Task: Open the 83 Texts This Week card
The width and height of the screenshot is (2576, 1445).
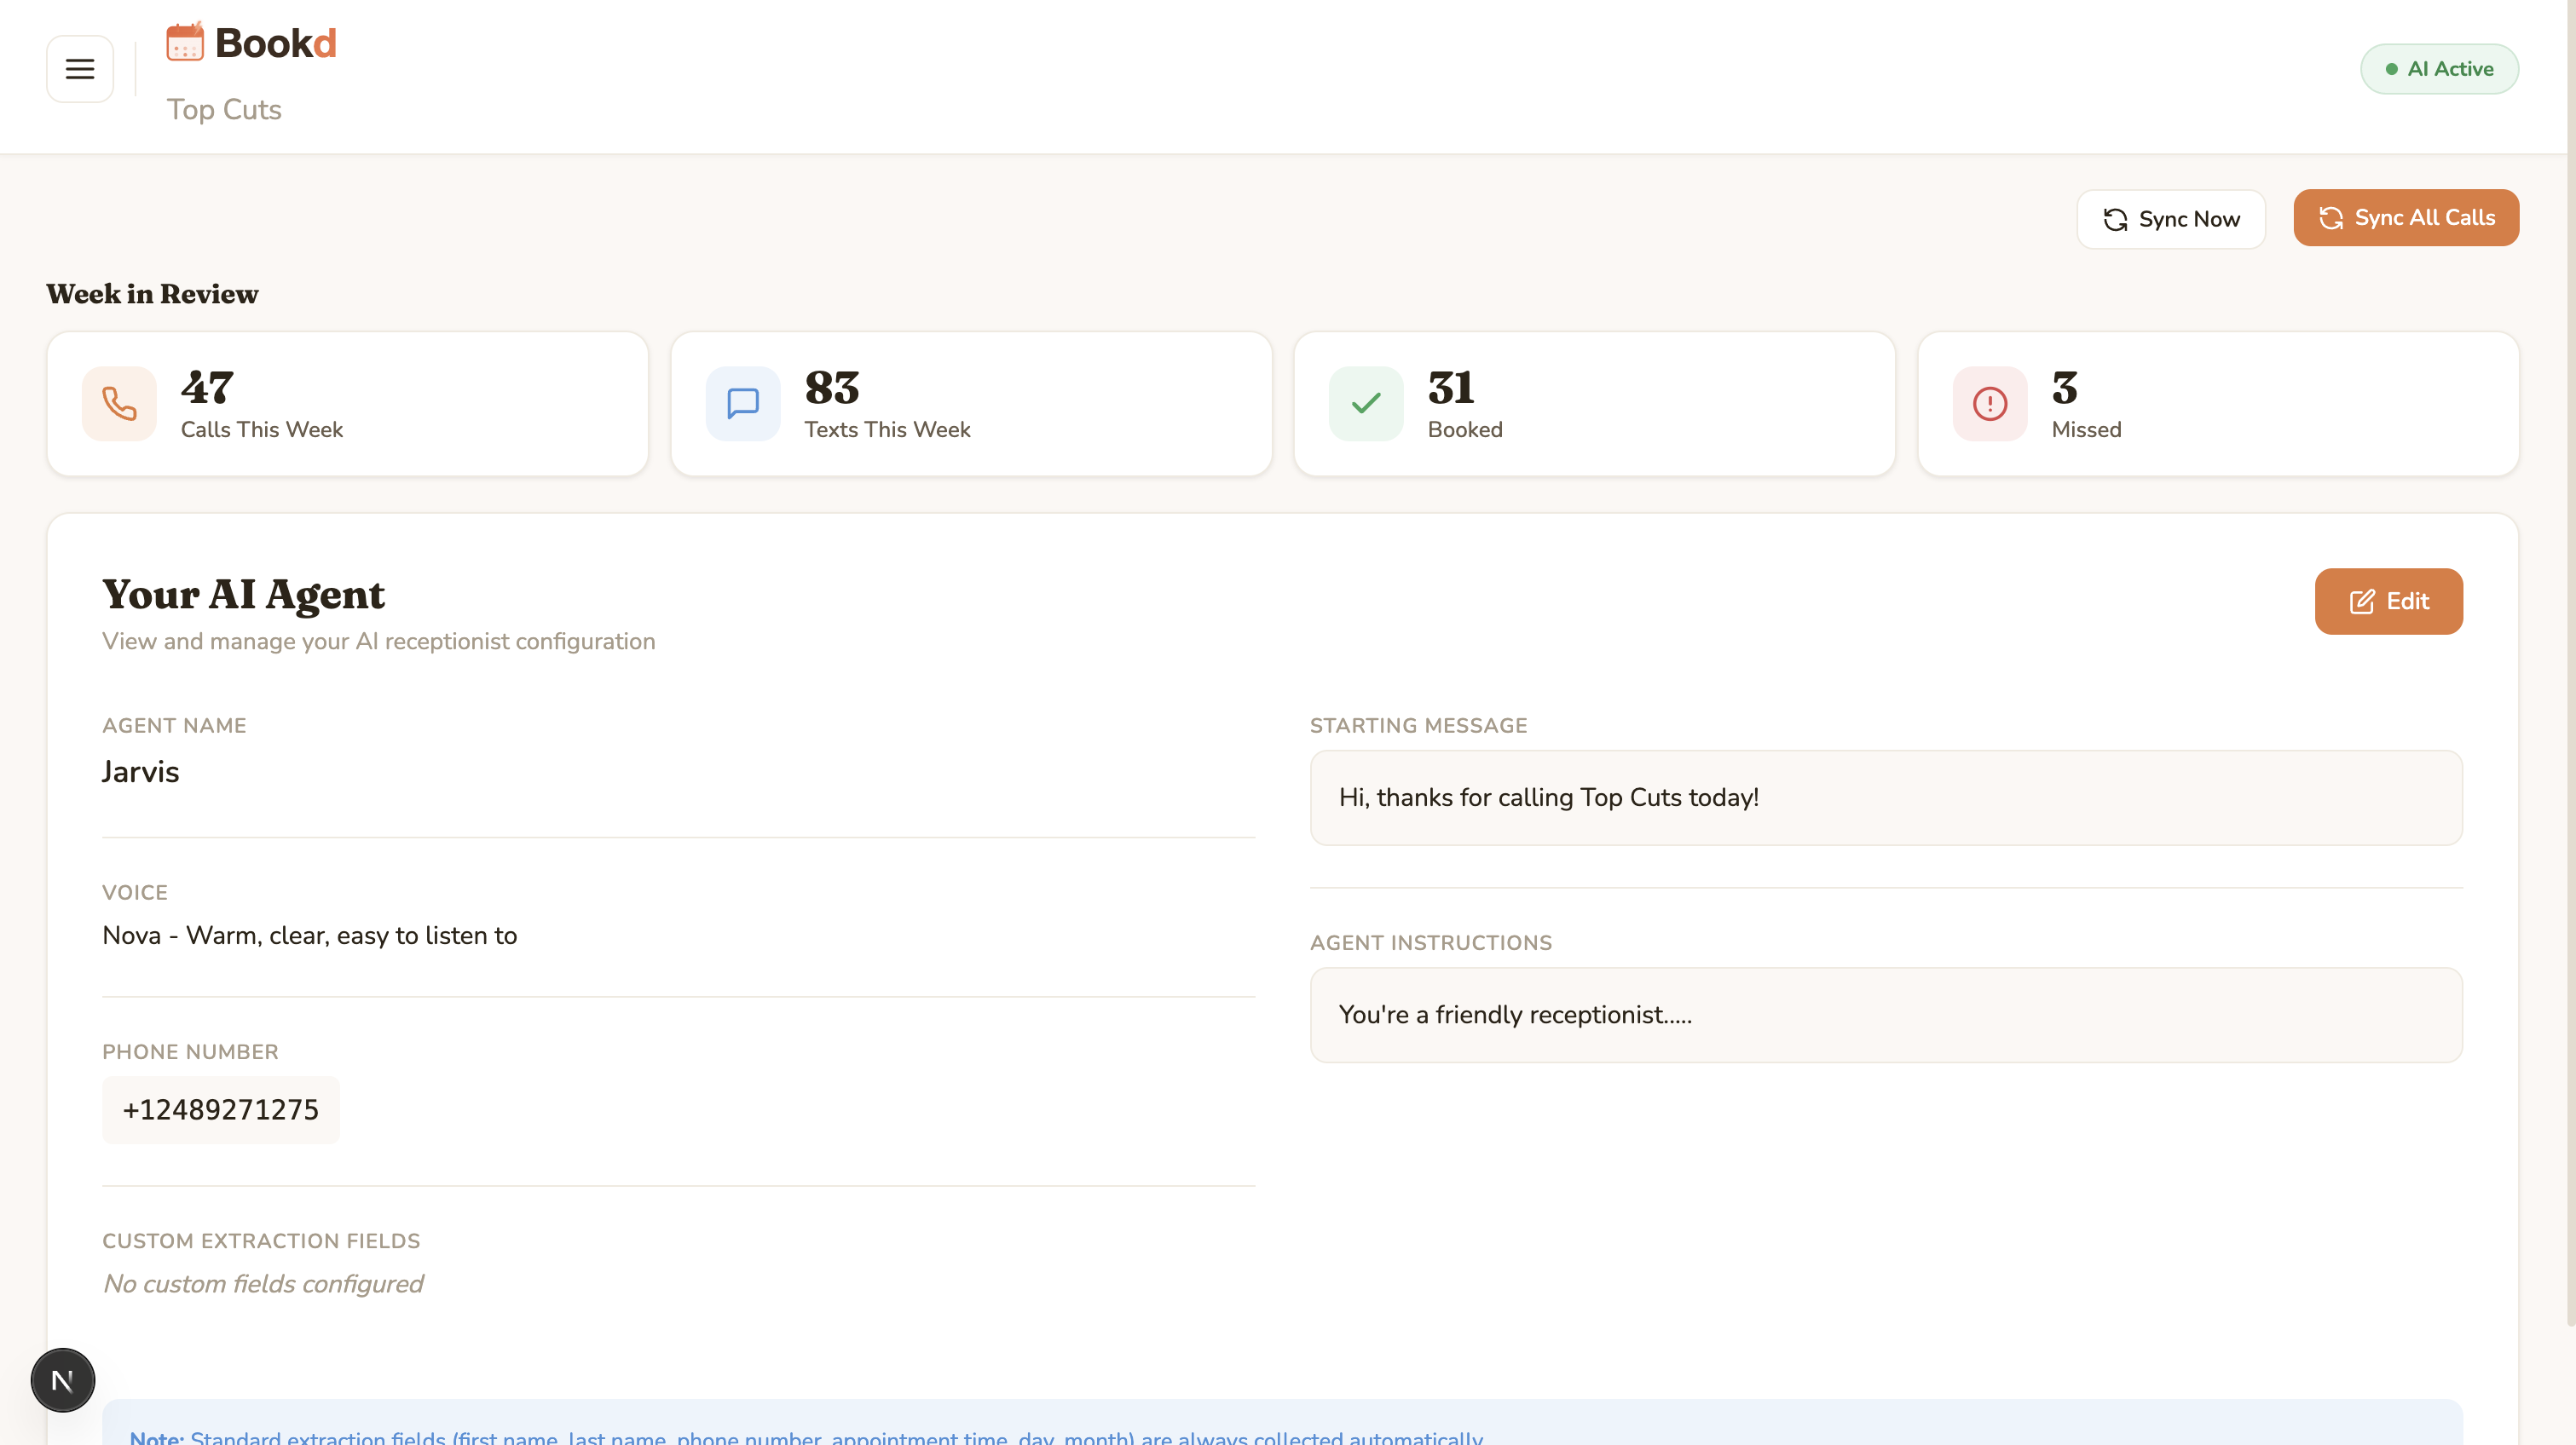Action: coord(970,404)
